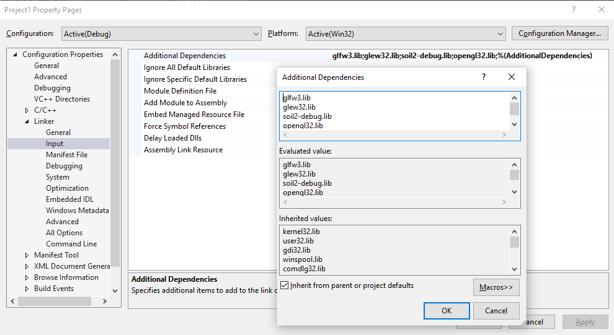Image resolution: width=614 pixels, height=335 pixels.
Task: Click the Property Pages help question mark
Action: 574,9
